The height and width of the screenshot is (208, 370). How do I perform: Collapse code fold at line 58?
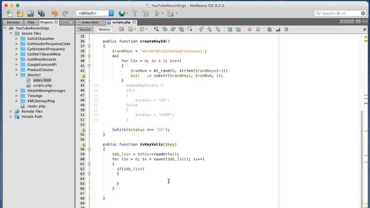tap(89, 149)
